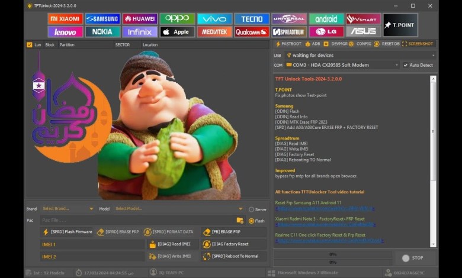Select the ASUS brand logo
The image size is (462, 278).
tap(363, 32)
